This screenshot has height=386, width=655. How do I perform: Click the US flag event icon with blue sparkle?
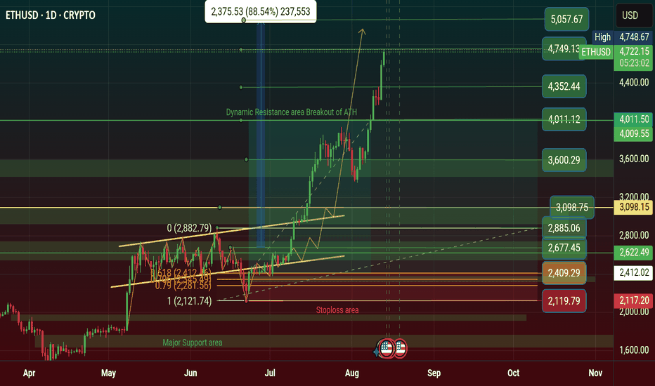[x=387, y=348]
